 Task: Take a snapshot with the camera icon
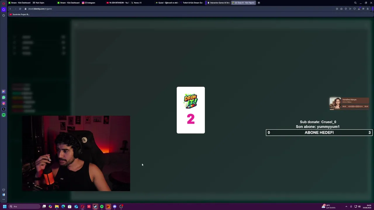click(x=341, y=9)
